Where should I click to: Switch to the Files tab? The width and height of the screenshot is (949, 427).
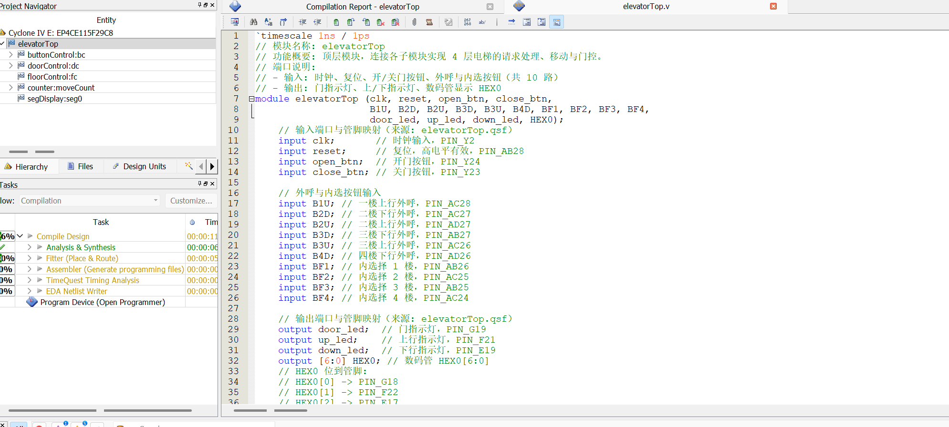[81, 166]
